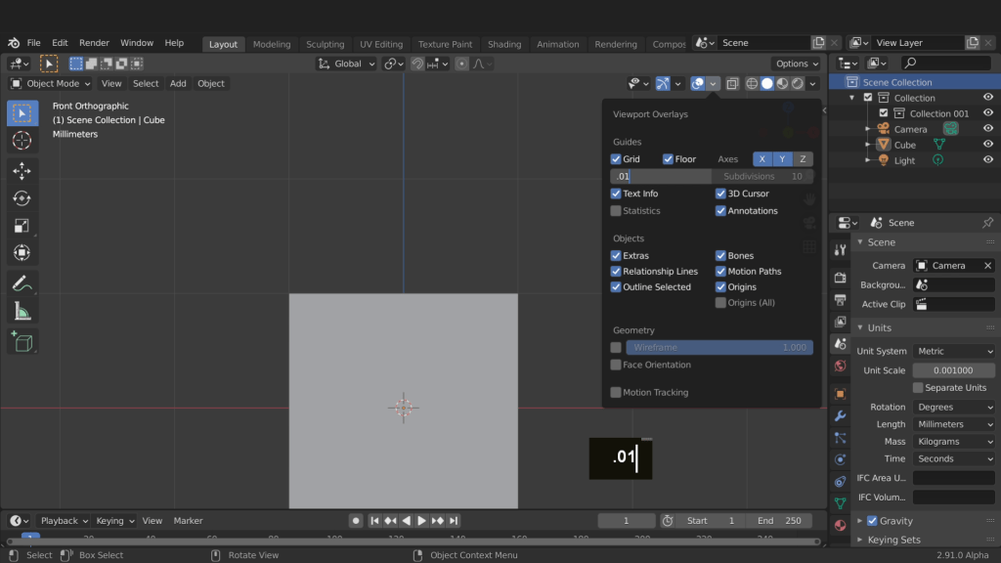Select the Measure tool
1001x563 pixels.
(22, 312)
